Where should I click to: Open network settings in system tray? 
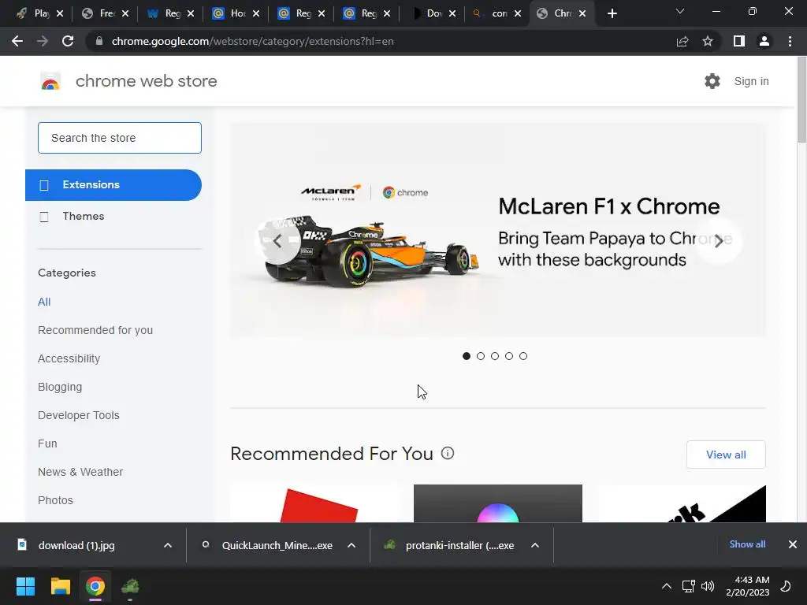click(x=688, y=586)
